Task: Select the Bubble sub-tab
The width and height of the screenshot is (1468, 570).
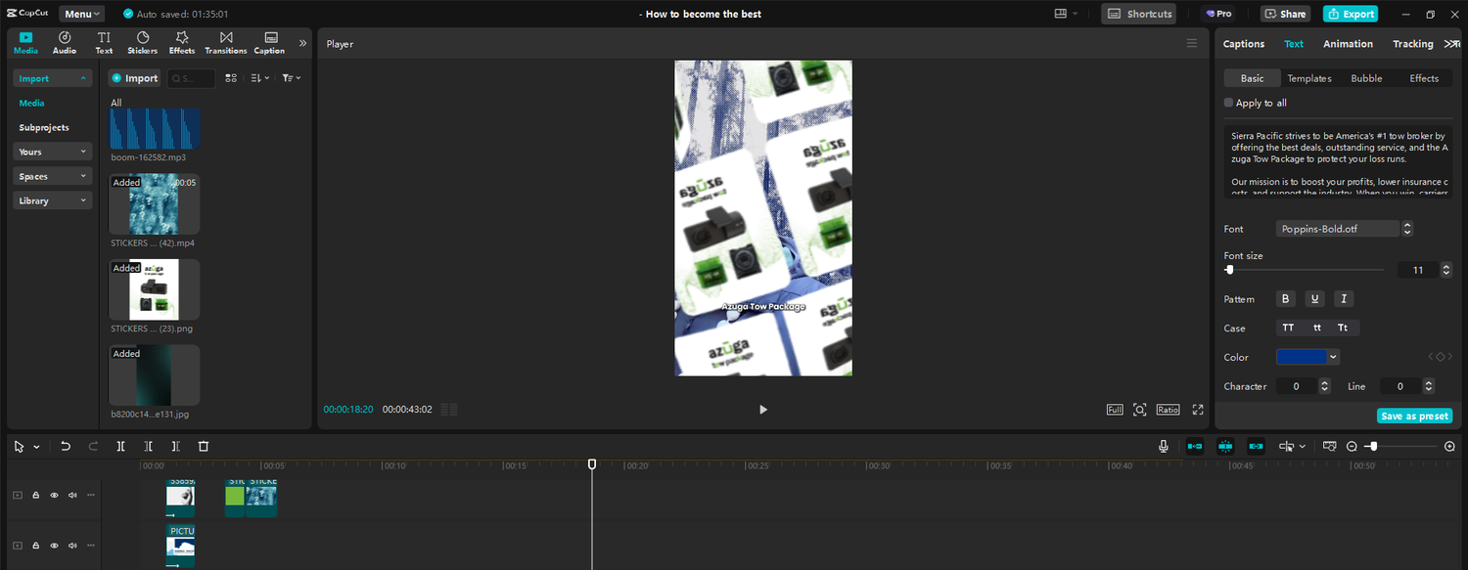Action: pos(1366,78)
